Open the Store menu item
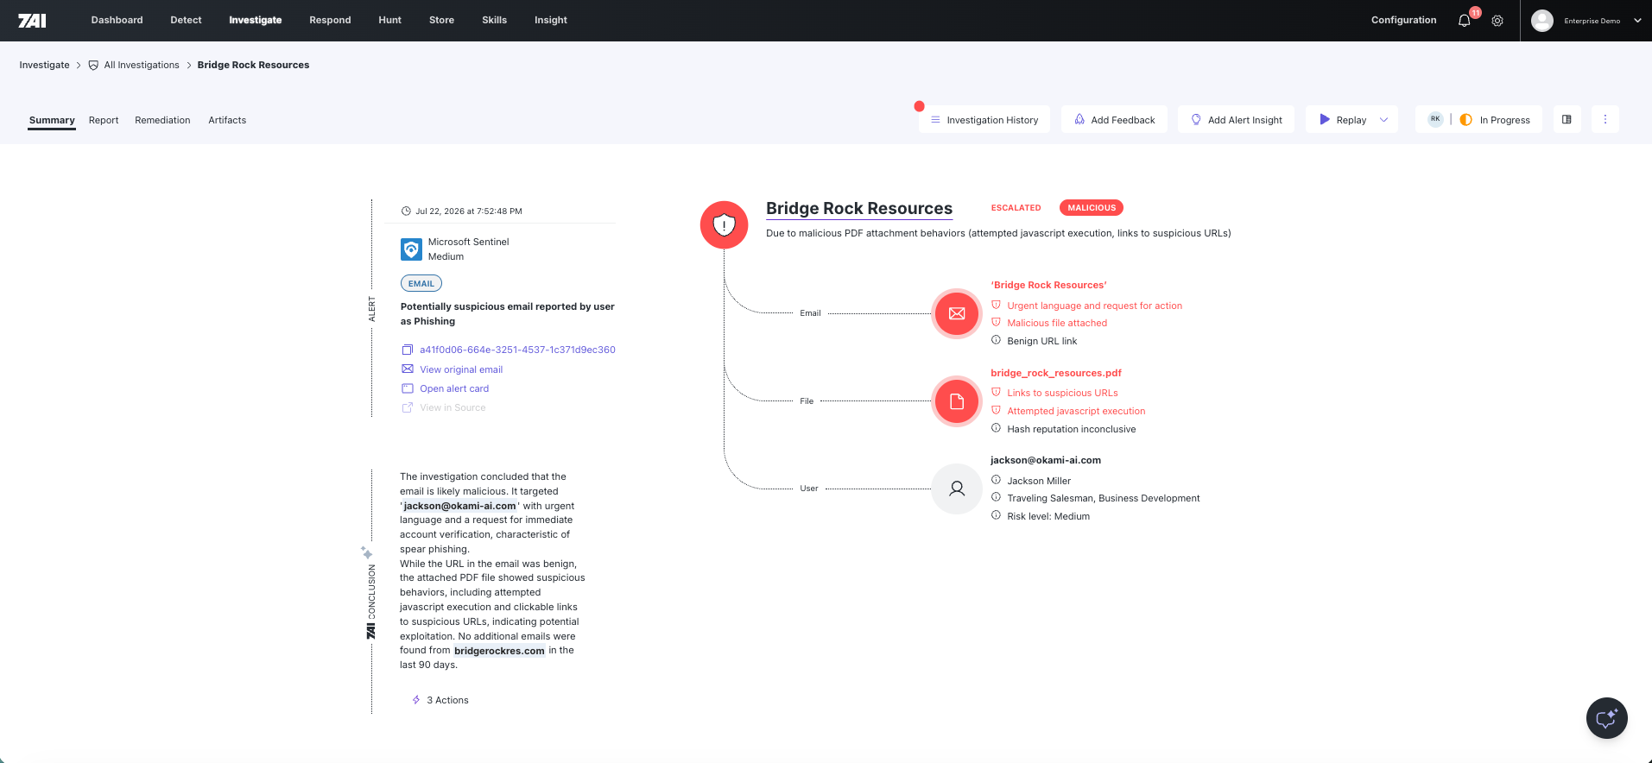 pyautogui.click(x=441, y=20)
